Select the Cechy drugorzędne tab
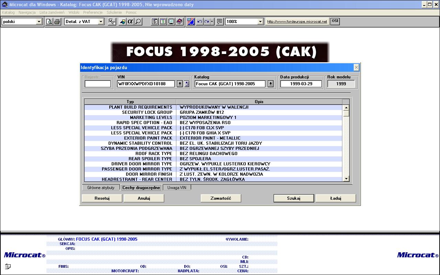440x275 pixels. [141, 188]
